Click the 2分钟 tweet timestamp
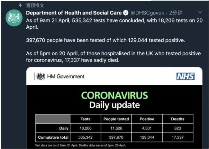This screenshot has width=209, height=149. point(175,13)
